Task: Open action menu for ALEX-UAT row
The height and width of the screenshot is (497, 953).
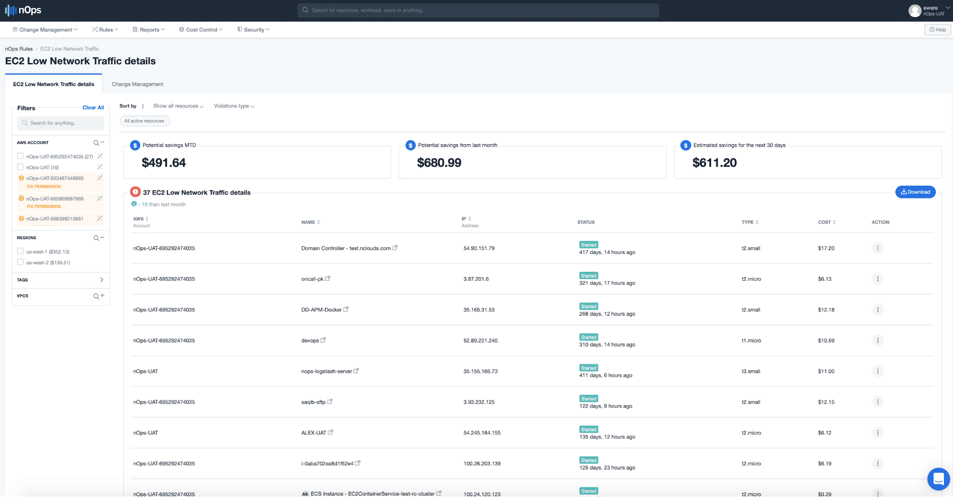Action: point(878,433)
